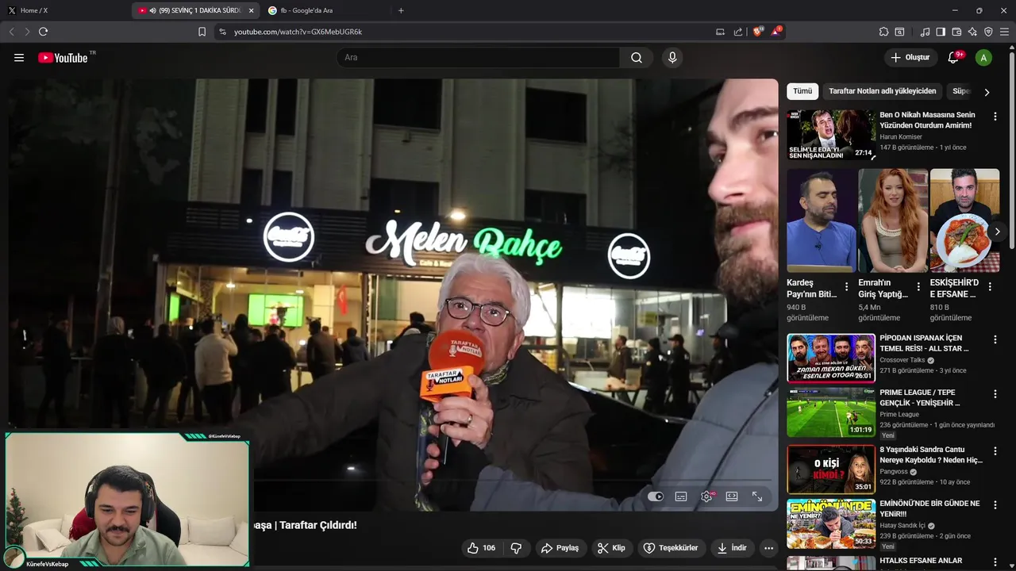Click the Paylaş share button
Image resolution: width=1016 pixels, height=571 pixels.
pos(560,548)
